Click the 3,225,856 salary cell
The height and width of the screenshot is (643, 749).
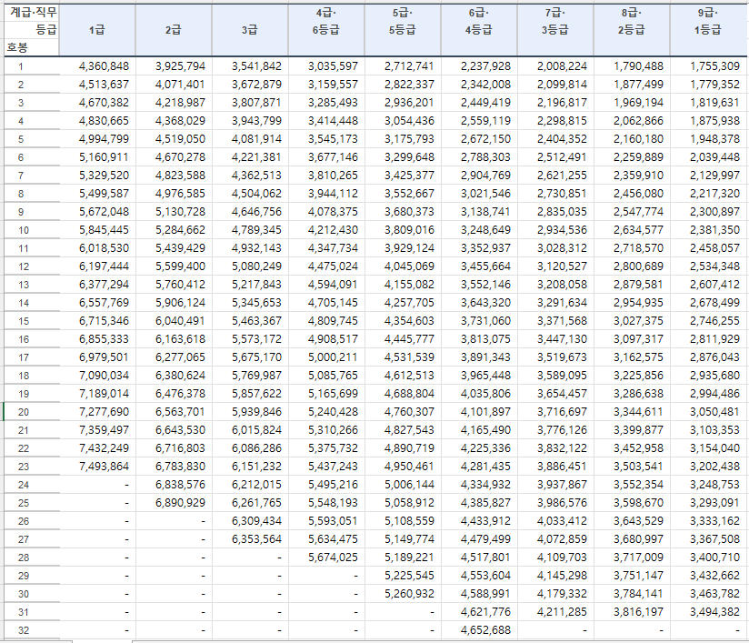pyautogui.click(x=633, y=376)
